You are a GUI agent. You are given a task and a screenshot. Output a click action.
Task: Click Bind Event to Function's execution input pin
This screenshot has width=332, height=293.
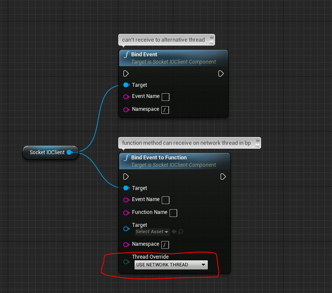tap(126, 177)
